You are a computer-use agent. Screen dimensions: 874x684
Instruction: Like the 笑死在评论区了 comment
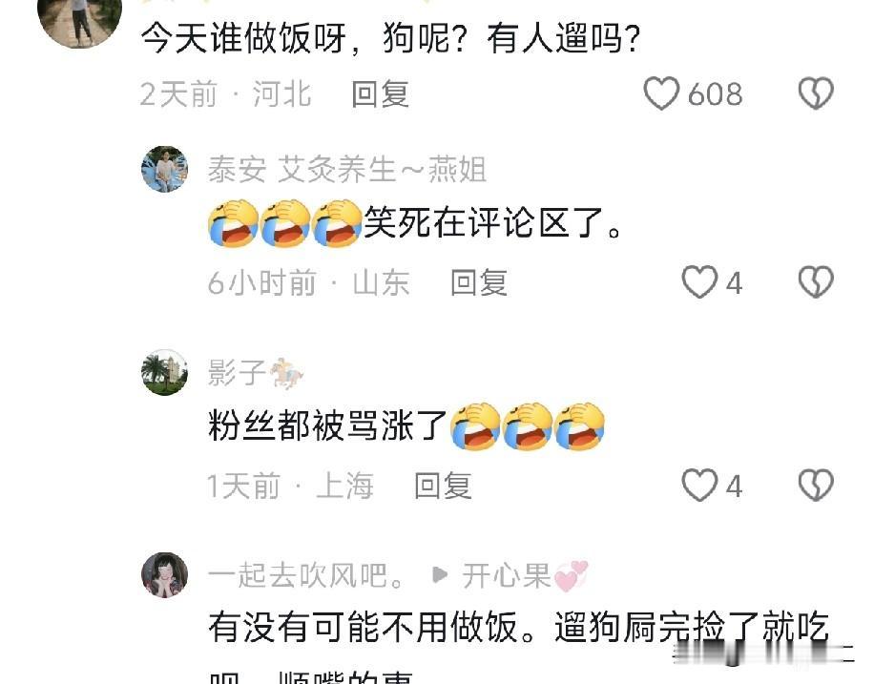[x=699, y=282]
